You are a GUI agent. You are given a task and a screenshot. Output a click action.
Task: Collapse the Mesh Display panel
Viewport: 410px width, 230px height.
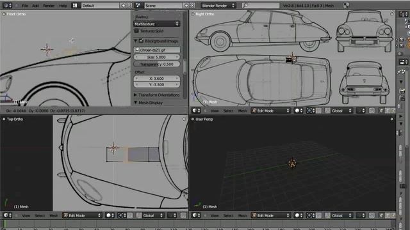tap(135, 103)
